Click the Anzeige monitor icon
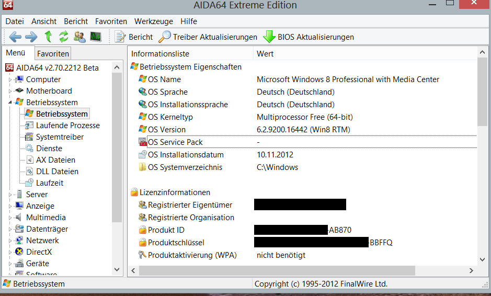 click(x=19, y=206)
